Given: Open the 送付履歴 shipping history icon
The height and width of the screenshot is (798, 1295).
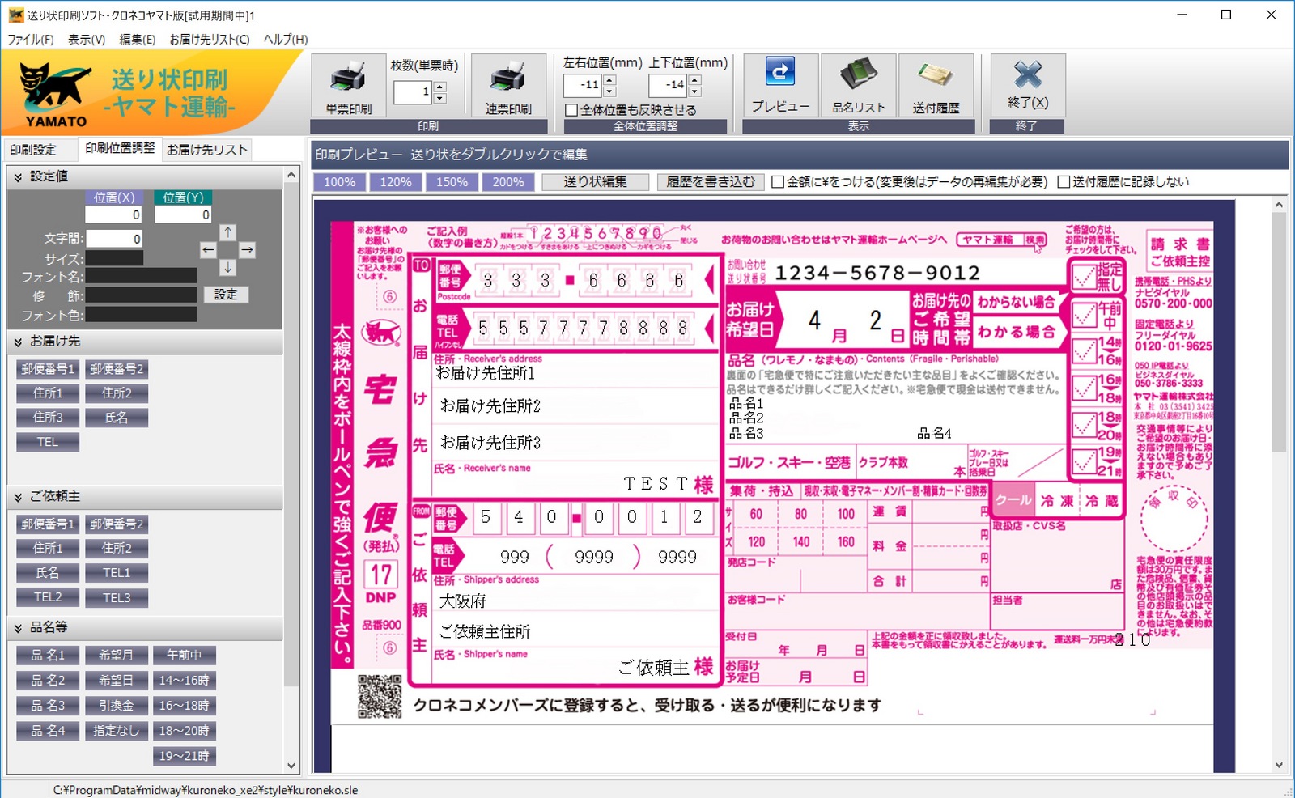Looking at the screenshot, I should point(936,85).
